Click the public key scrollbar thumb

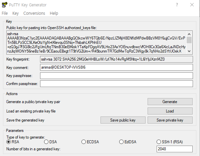[189, 40]
